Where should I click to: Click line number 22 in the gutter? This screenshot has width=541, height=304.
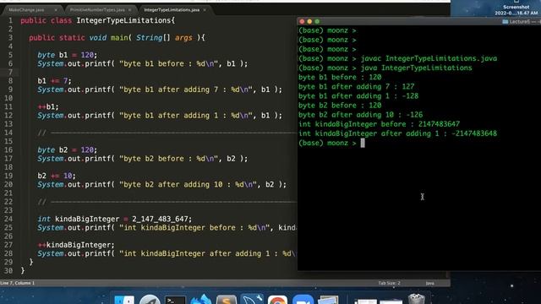(9, 202)
